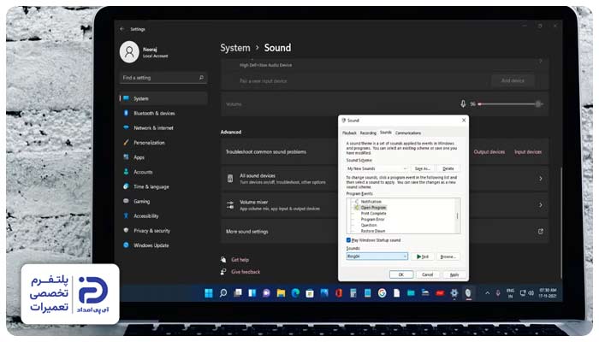Image resolution: width=599 pixels, height=342 pixels.
Task: Mute the input volume microphone icon
Action: point(463,103)
